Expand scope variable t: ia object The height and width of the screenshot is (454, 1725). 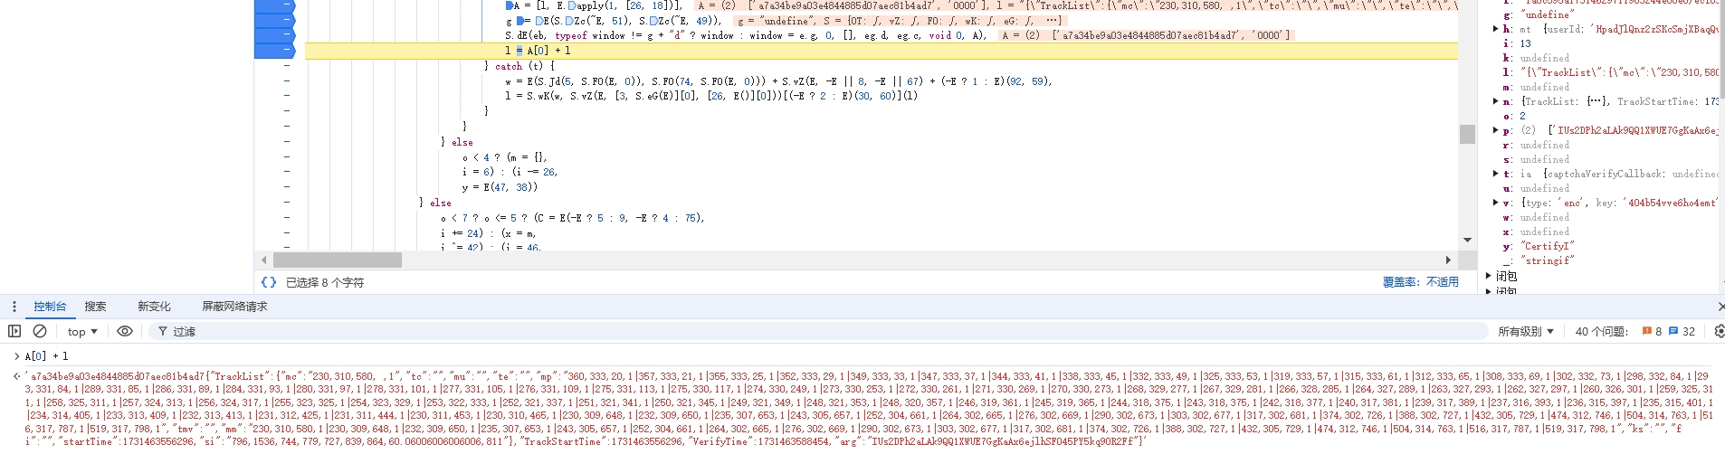[1495, 174]
